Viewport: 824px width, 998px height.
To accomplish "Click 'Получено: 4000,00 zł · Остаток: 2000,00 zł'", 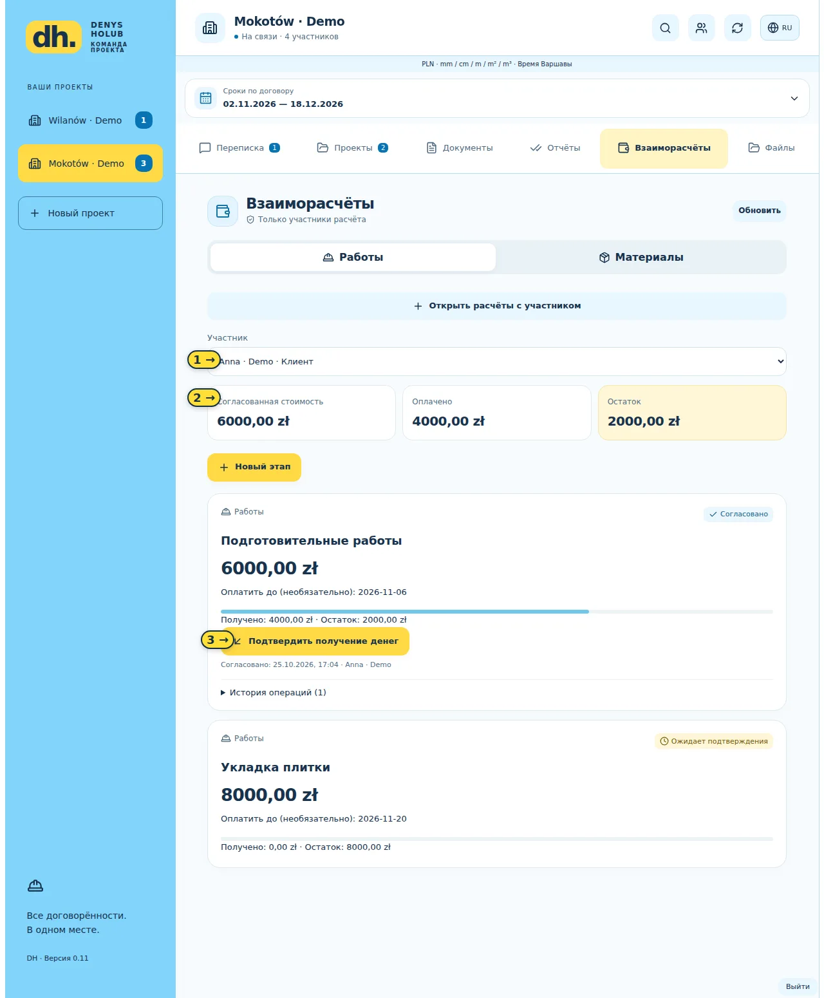I will (314, 620).
